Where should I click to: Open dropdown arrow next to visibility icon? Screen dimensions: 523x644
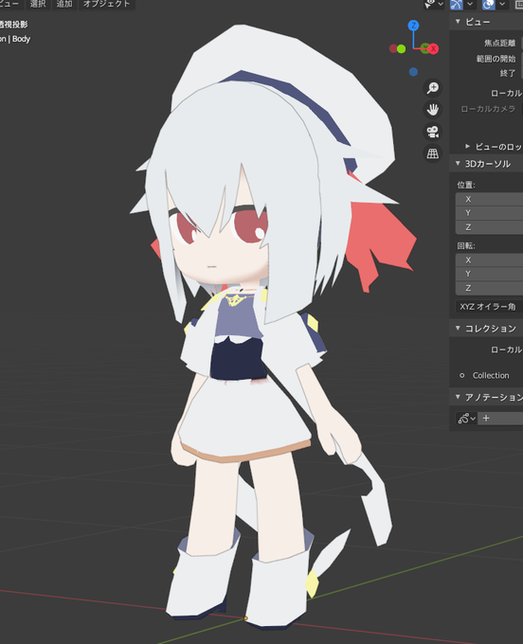[441, 4]
